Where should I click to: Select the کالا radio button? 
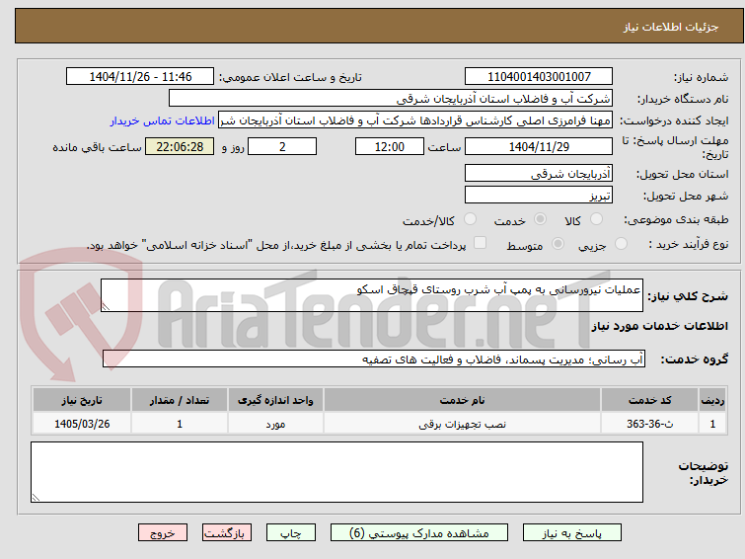[596, 219]
